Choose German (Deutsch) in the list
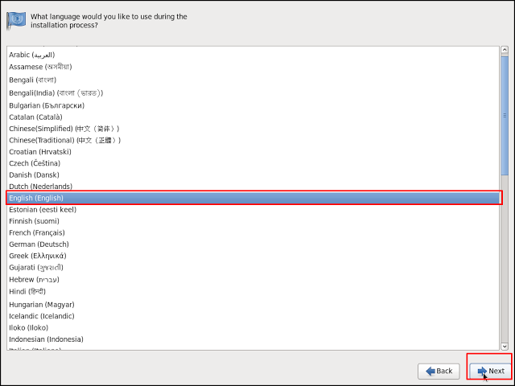Screen dimensions: 515x386 pos(39,244)
